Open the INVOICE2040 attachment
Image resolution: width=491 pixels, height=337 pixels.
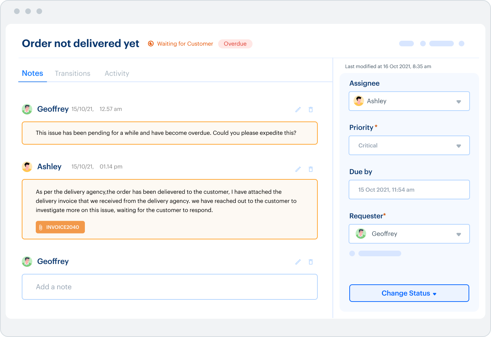pos(60,227)
